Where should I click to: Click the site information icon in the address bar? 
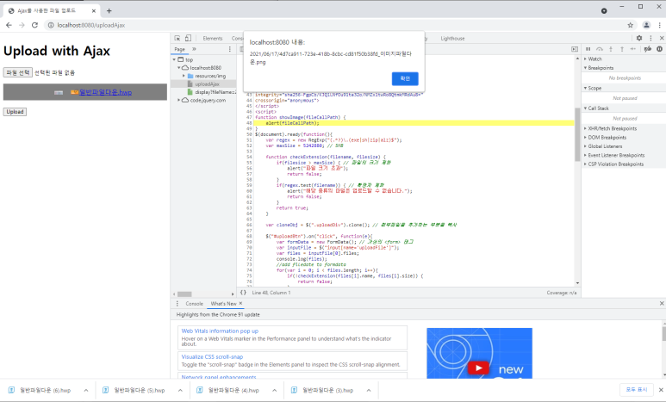tap(51, 25)
